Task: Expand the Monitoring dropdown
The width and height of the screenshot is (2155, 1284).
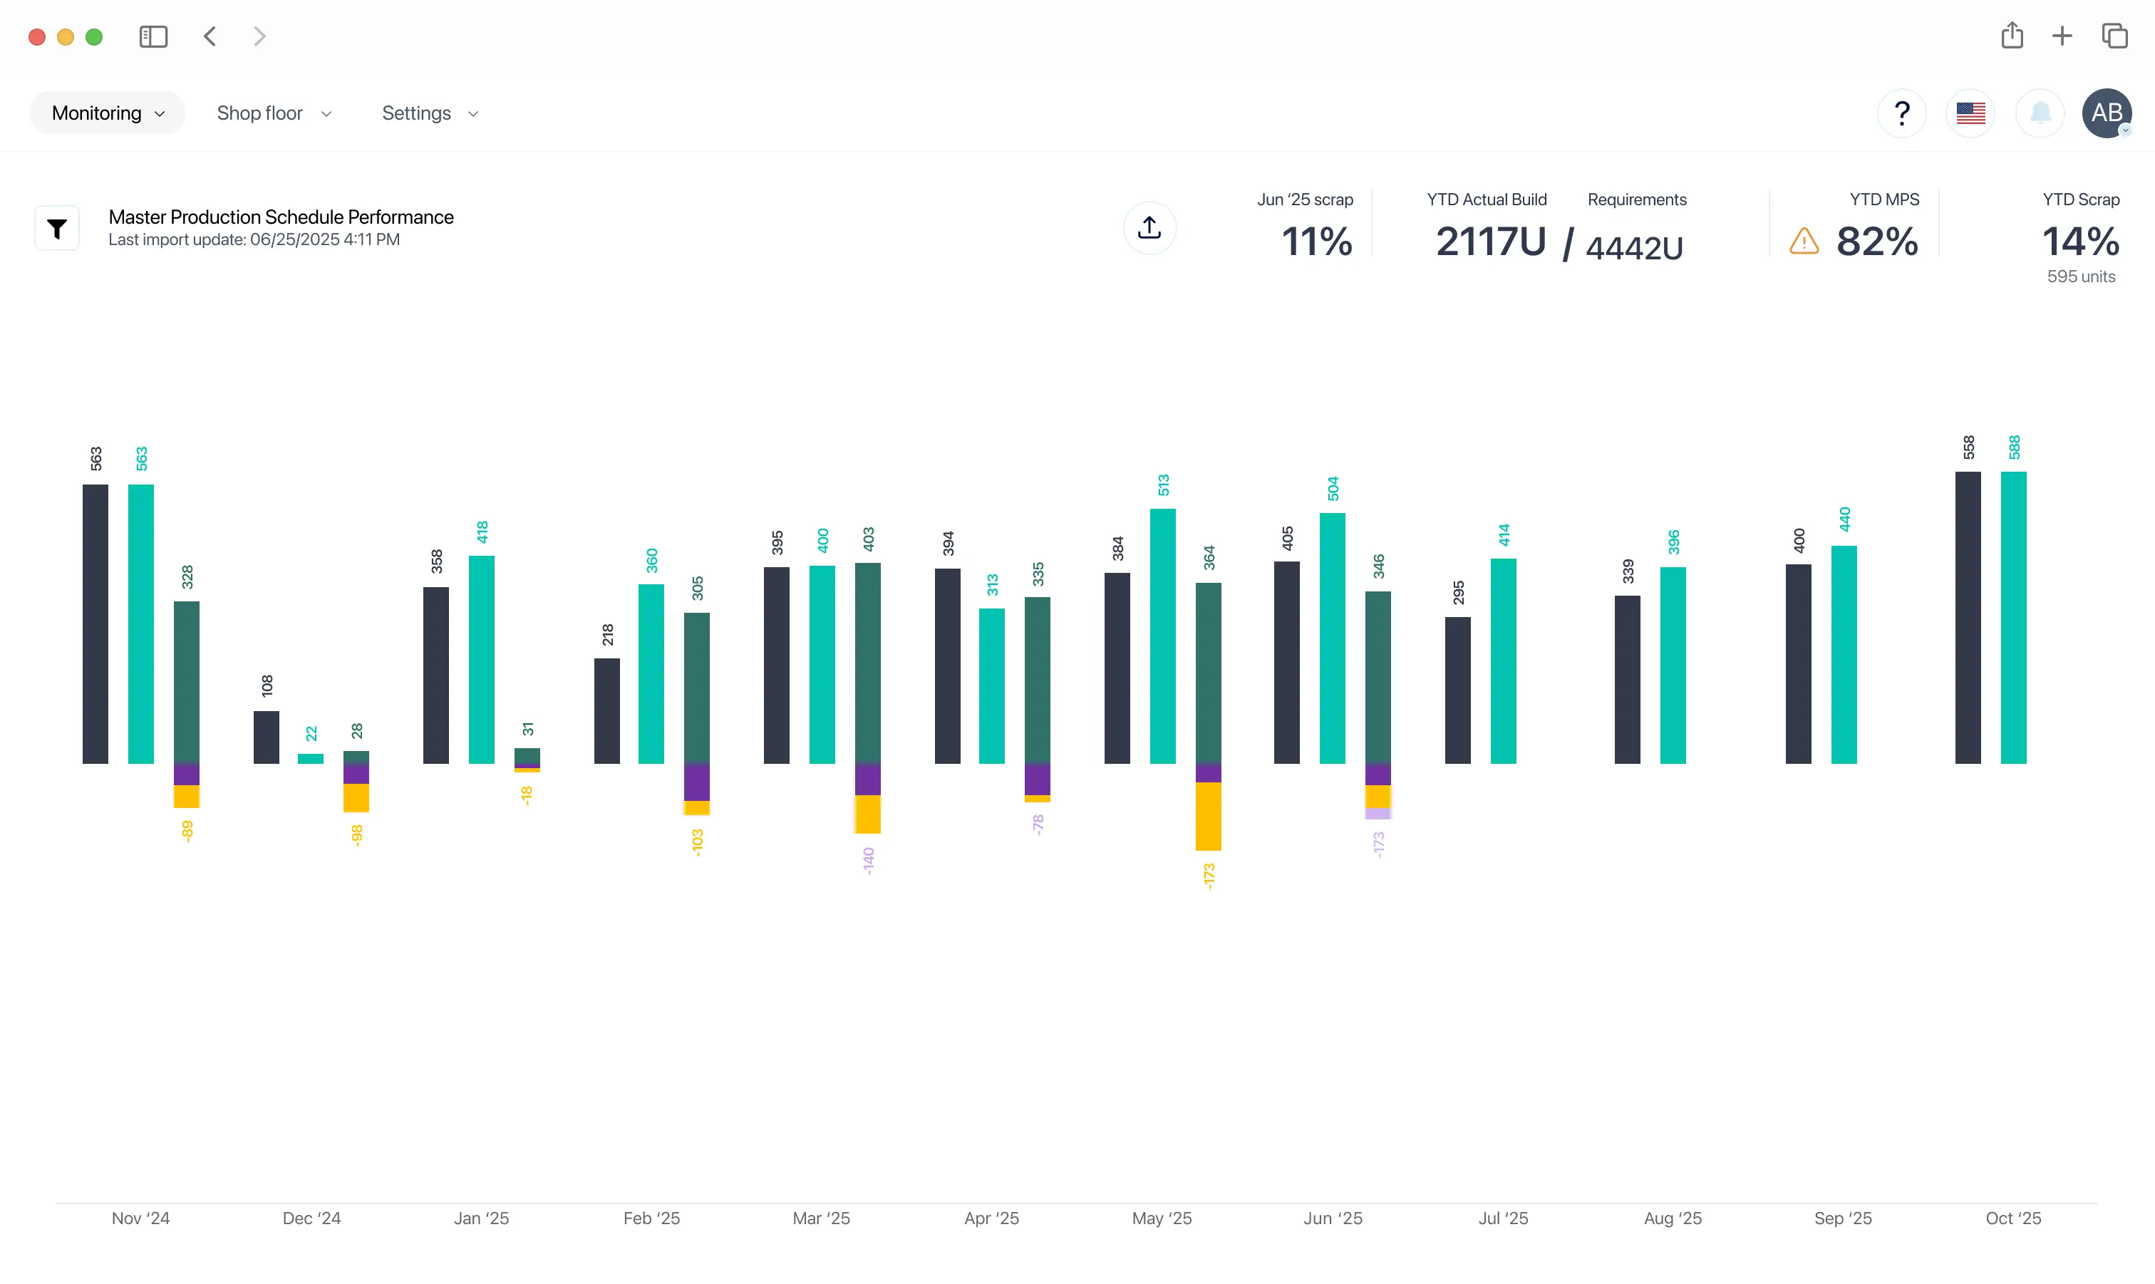Action: [108, 113]
